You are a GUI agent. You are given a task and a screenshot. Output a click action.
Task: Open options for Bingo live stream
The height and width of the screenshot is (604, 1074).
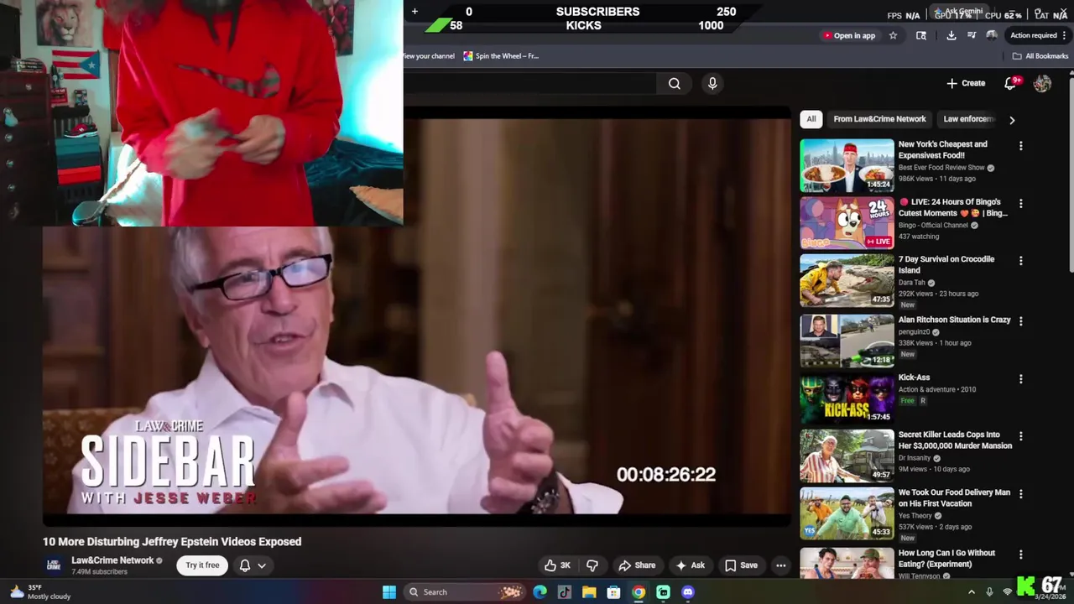(x=1021, y=204)
